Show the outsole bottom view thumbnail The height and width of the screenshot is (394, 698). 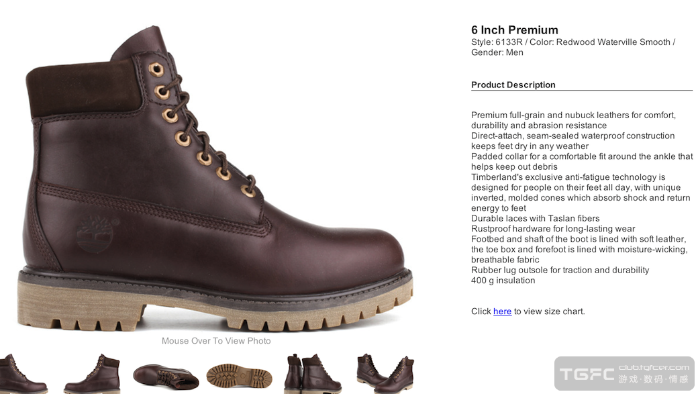(x=239, y=375)
